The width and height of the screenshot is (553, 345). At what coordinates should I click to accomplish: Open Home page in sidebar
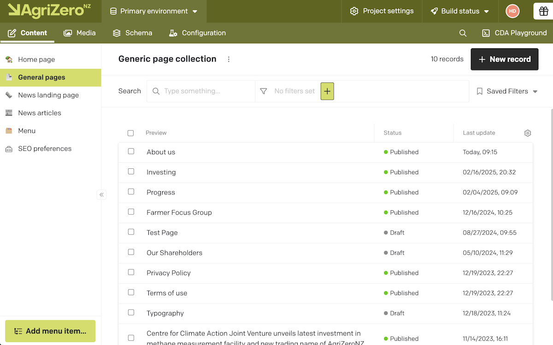pos(51,59)
